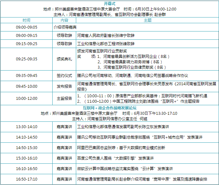Click the opening ceremony host line 赵会群
Viewport: 219px width, 185px height.
point(110,15)
